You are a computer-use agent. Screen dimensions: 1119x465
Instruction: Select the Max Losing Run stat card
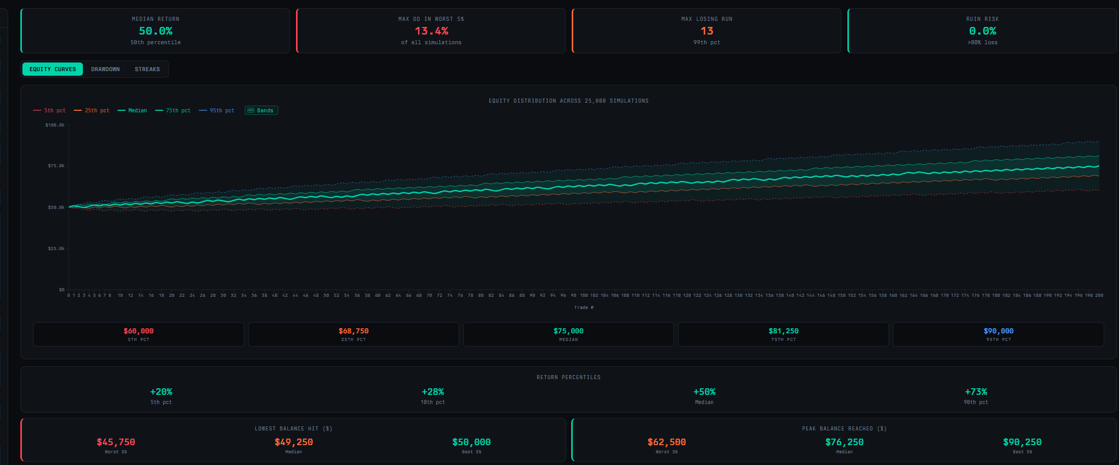coord(706,30)
